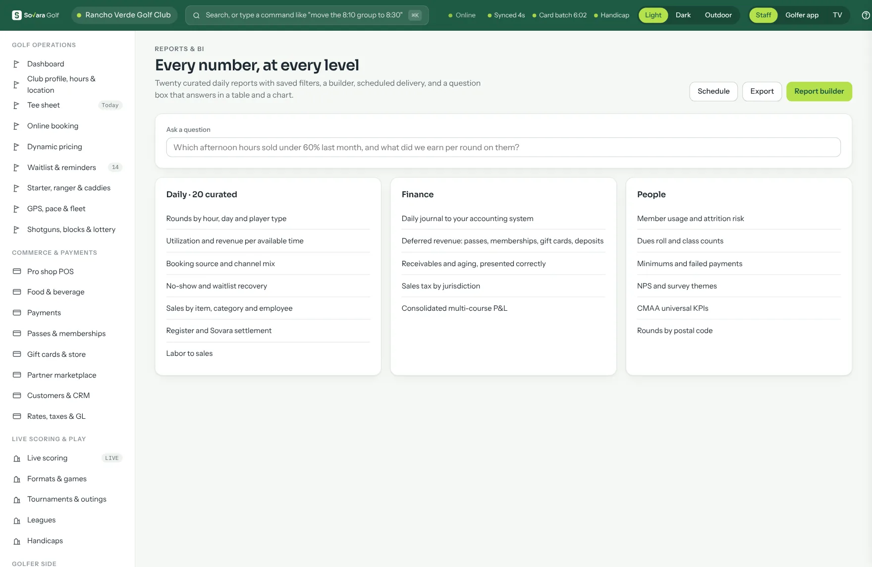The image size is (872, 567).
Task: Open Rounds by hour, day and player type report
Action: coord(268,219)
